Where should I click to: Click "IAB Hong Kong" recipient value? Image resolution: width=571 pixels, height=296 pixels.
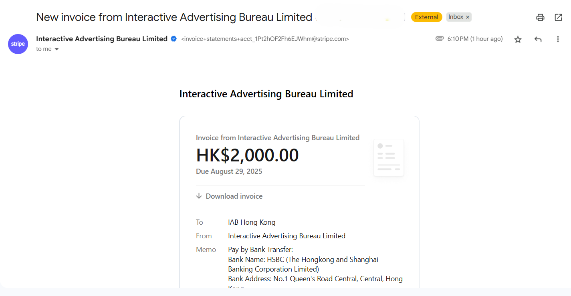252,222
